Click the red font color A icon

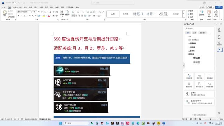tap(49, 16)
